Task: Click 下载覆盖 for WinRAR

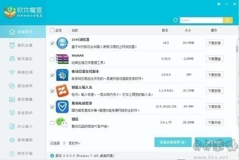Action: coord(215,59)
